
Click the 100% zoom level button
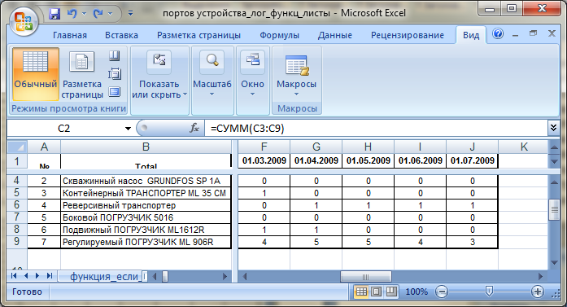(x=417, y=292)
